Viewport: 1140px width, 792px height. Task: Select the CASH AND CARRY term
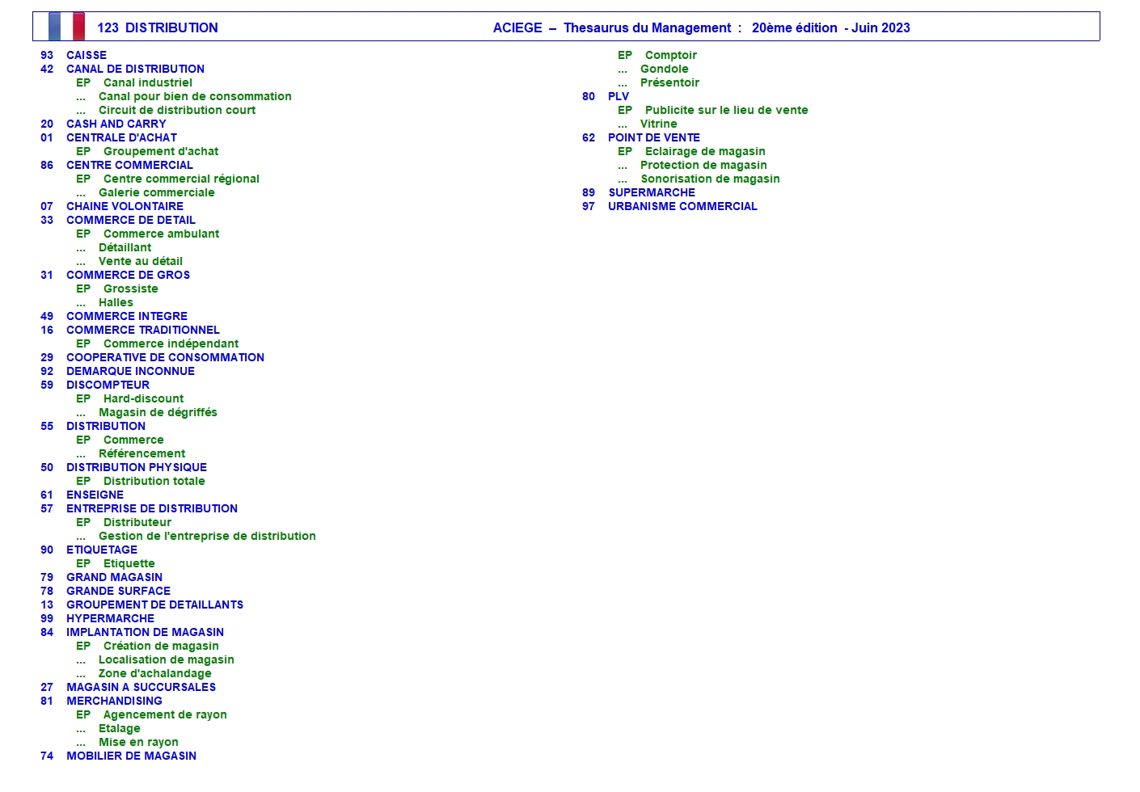(x=116, y=124)
